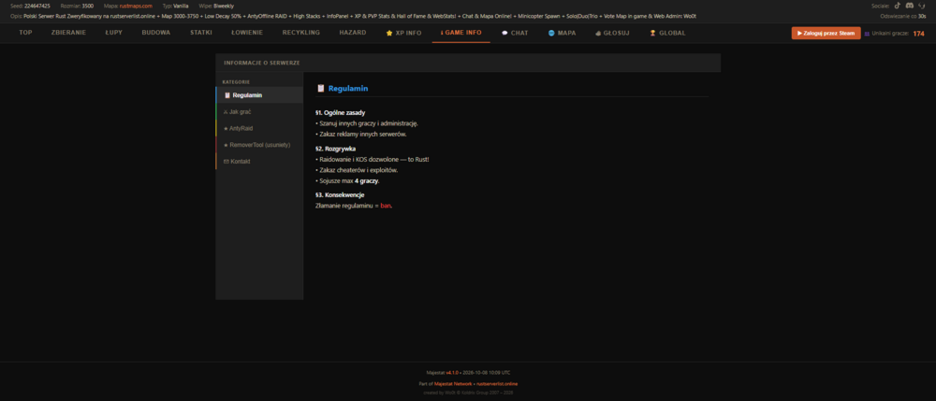Click the §1. Ogólne zasady heading
This screenshot has height=401, width=936.
[x=341, y=112]
